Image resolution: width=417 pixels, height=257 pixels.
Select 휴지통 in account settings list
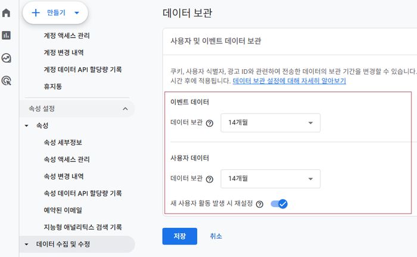[52, 86]
